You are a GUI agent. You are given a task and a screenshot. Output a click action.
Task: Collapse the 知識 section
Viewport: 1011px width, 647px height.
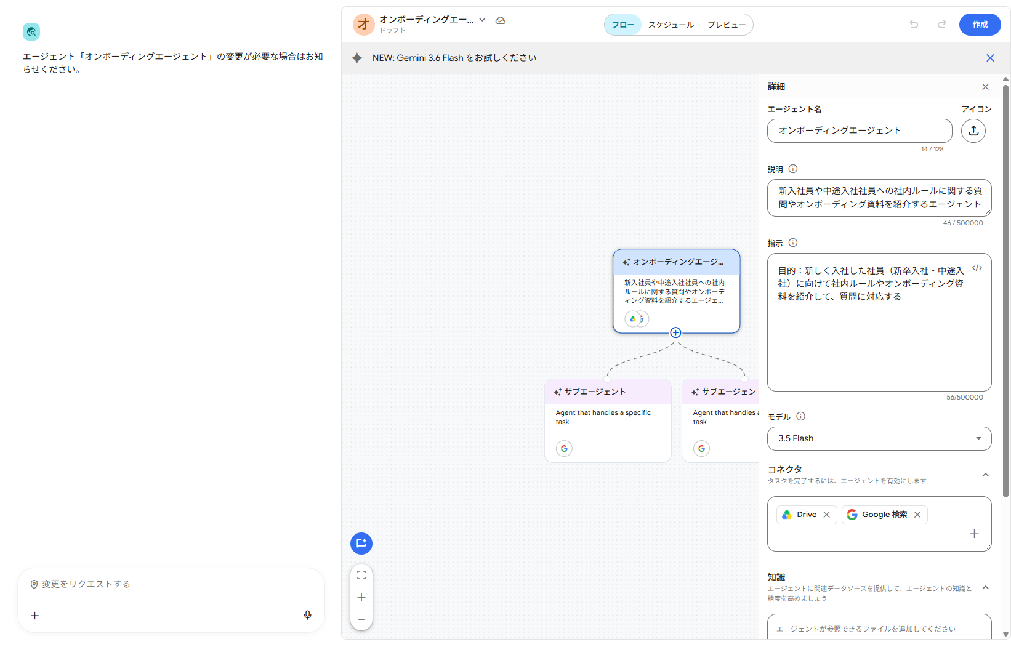985,587
